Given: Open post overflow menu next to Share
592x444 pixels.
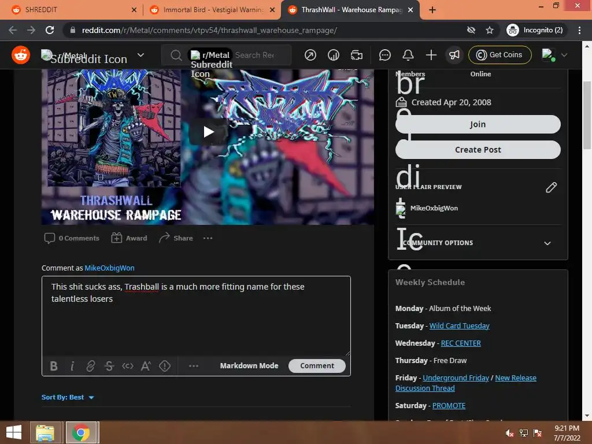Looking at the screenshot, I should (x=208, y=238).
